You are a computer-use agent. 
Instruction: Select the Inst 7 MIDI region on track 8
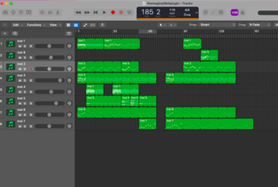[x=147, y=124]
